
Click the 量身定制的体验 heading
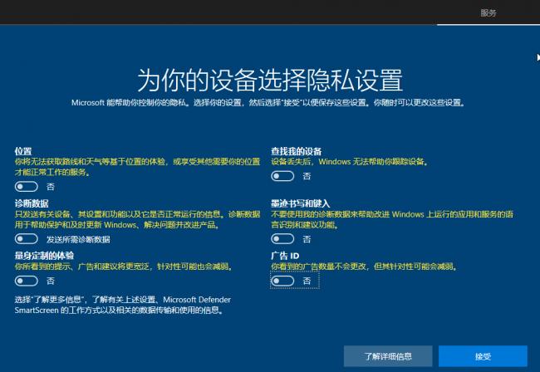click(44, 256)
